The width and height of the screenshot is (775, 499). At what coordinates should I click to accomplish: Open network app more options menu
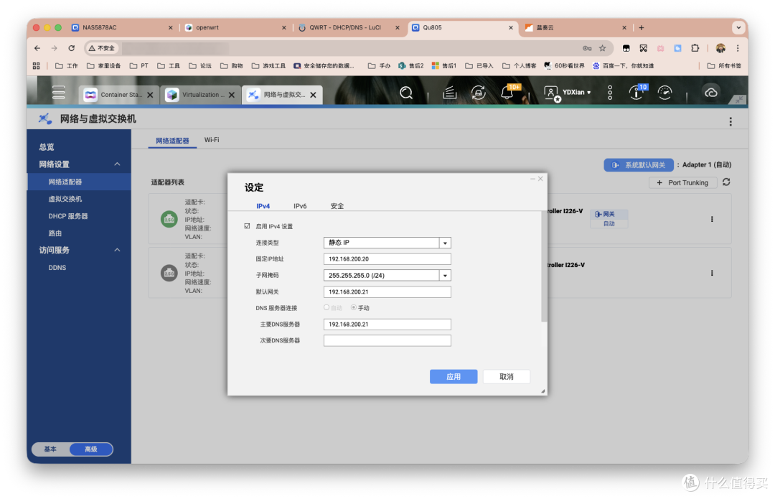(x=731, y=121)
